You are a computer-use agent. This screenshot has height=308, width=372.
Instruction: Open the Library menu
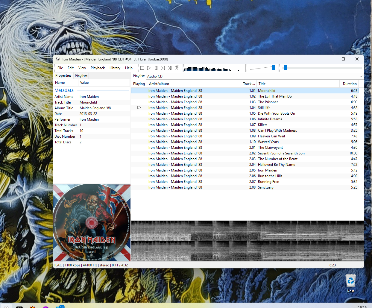[115, 68]
